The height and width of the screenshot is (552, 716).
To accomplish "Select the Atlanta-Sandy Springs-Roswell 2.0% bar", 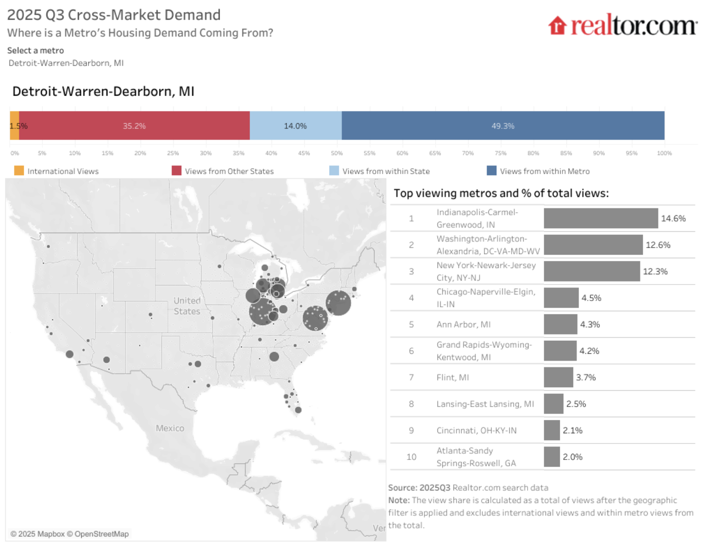I will 552,457.
